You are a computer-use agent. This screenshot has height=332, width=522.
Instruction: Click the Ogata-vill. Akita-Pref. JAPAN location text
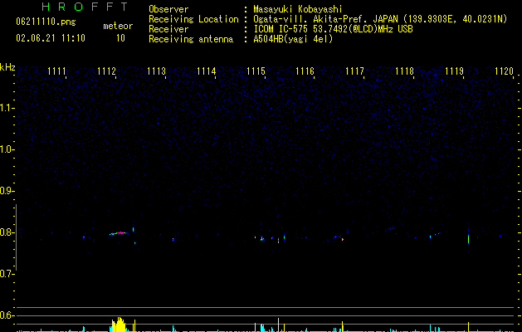(x=380, y=19)
